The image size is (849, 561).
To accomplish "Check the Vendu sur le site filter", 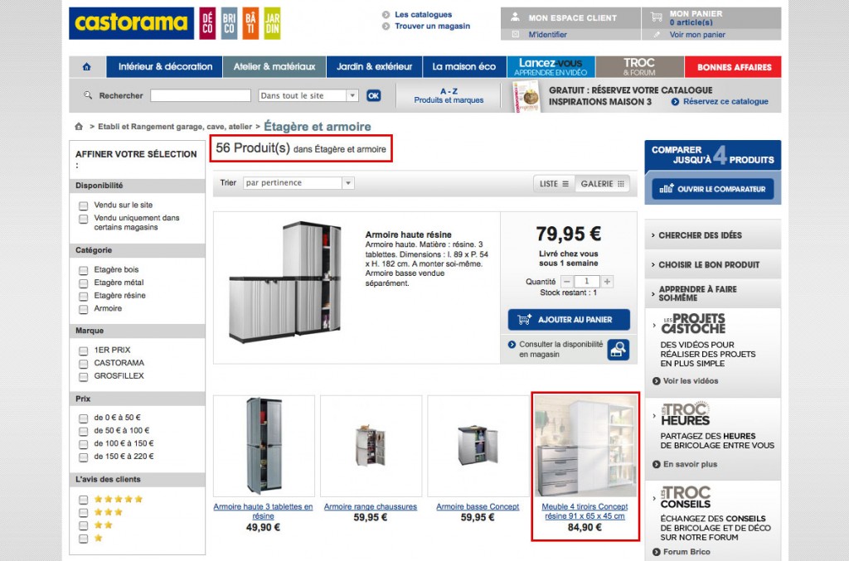I will [84, 206].
